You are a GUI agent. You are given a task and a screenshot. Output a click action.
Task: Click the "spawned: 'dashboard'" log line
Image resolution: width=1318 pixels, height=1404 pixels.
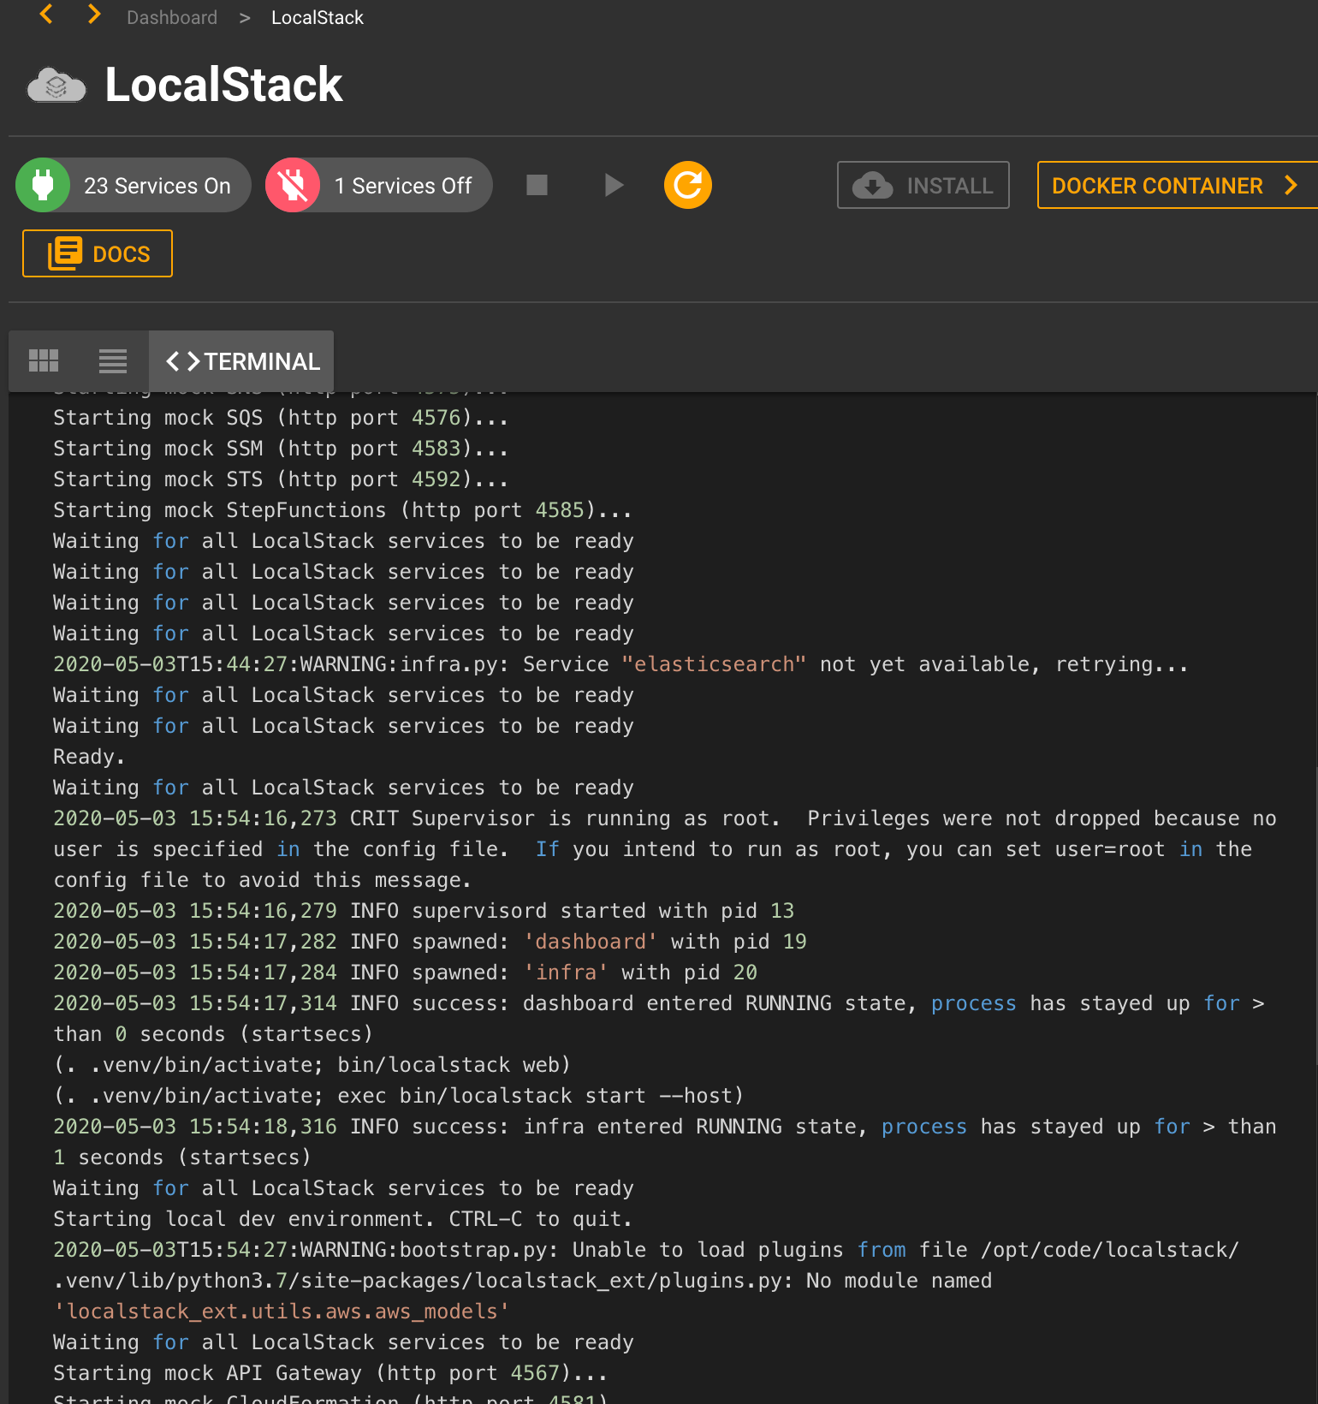click(x=430, y=942)
